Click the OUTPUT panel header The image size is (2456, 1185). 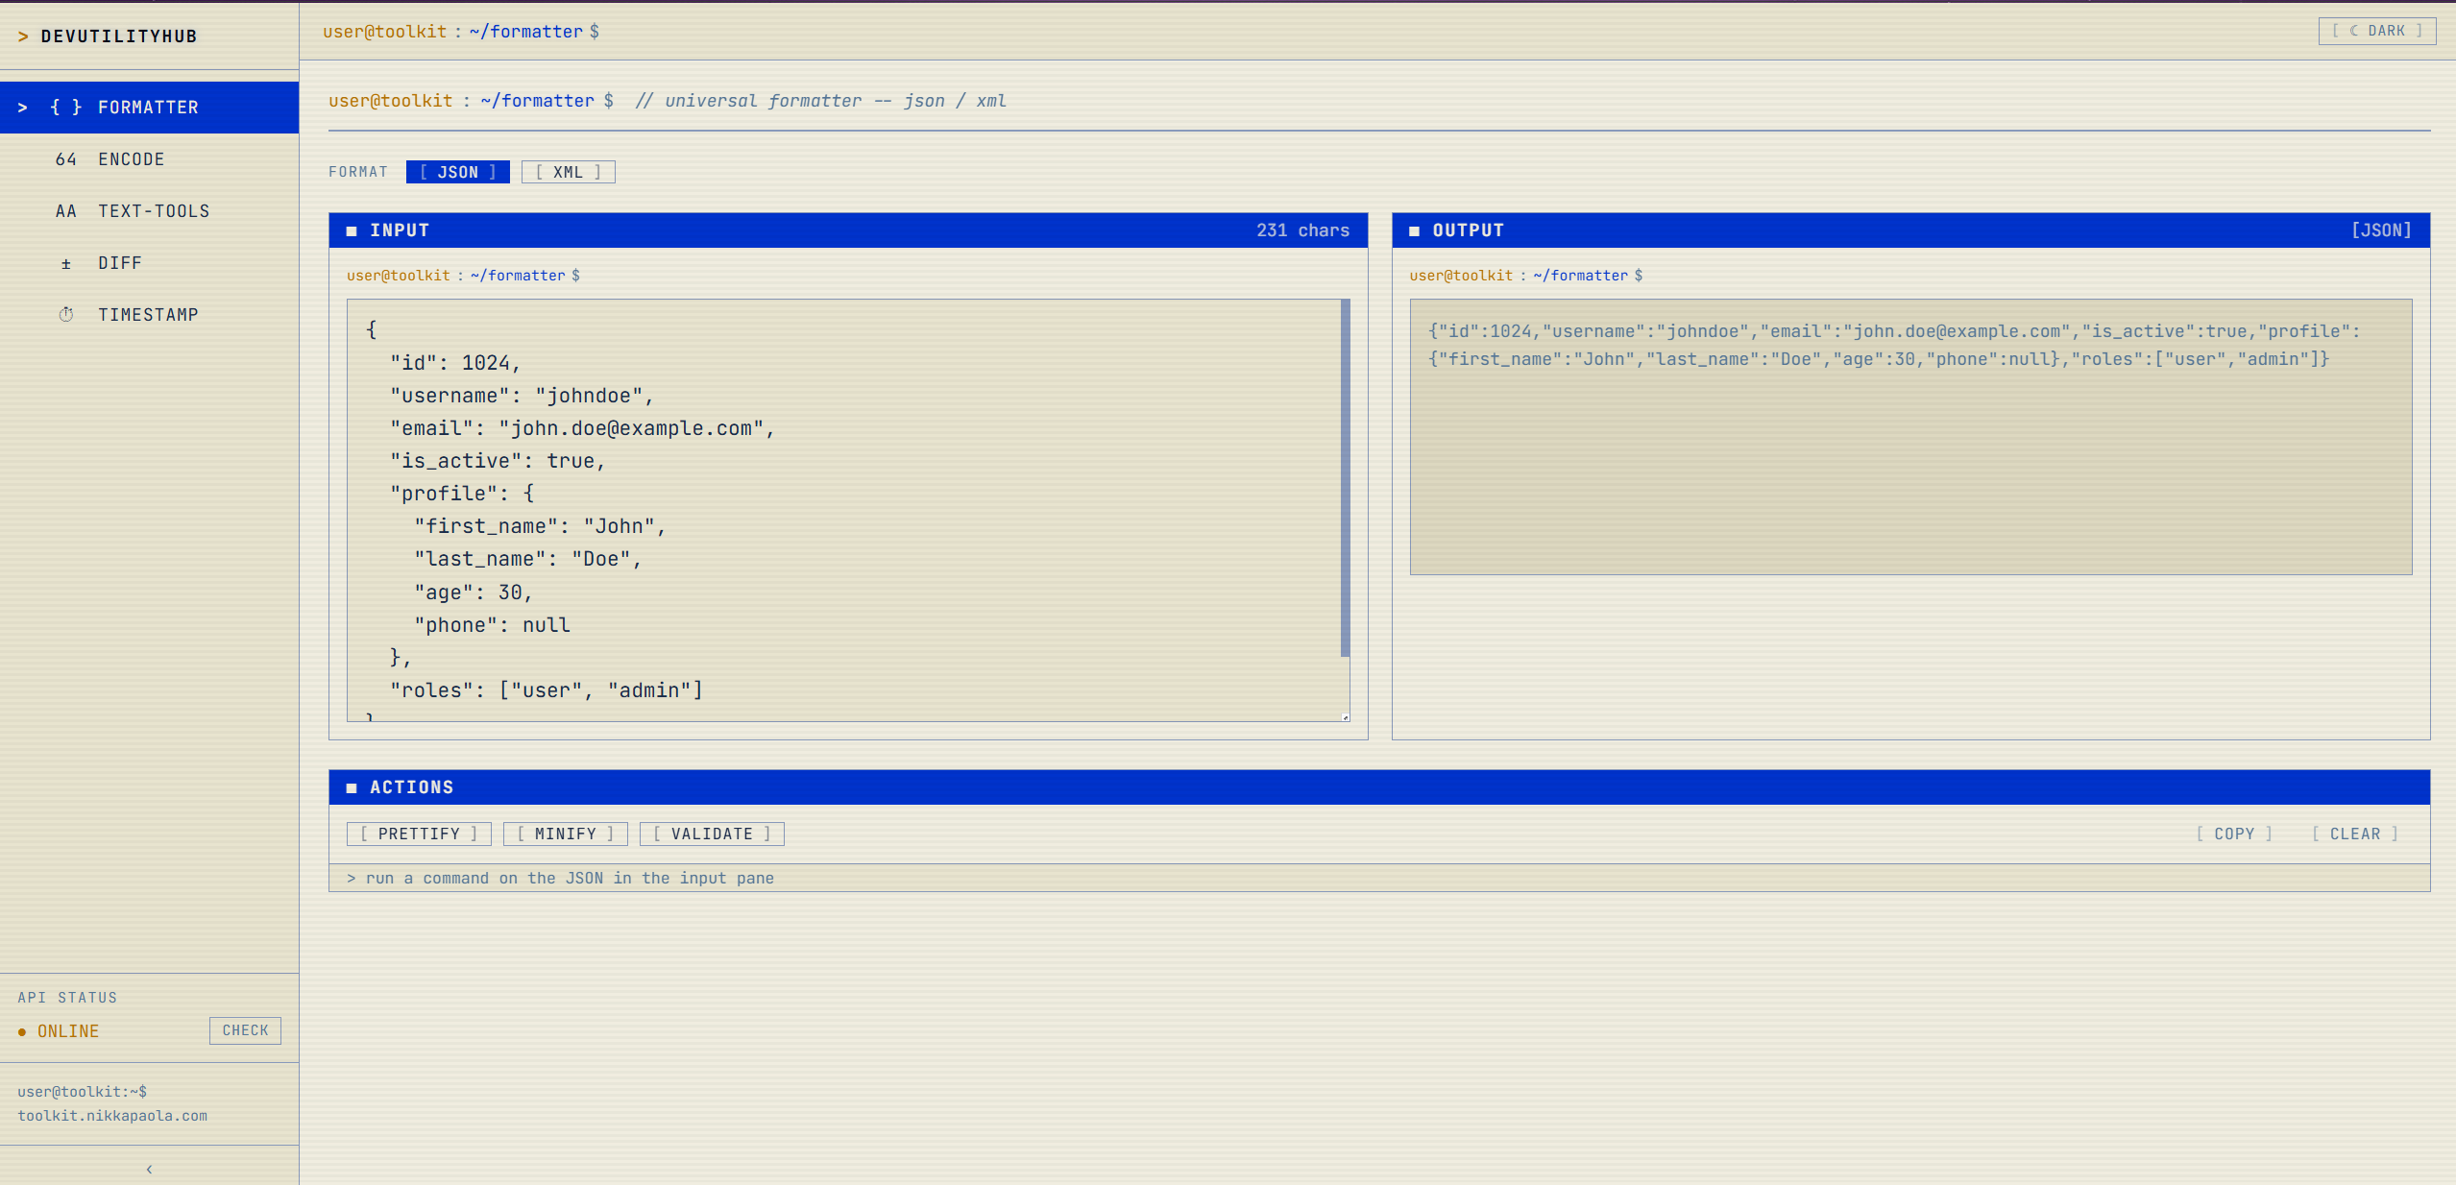1910,230
